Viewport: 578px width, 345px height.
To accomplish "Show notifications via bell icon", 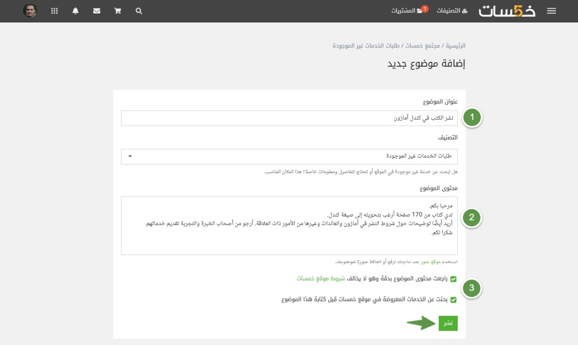I will [x=76, y=11].
